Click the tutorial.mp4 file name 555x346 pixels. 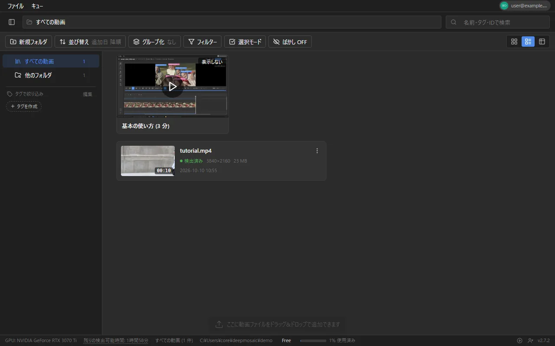click(x=196, y=151)
